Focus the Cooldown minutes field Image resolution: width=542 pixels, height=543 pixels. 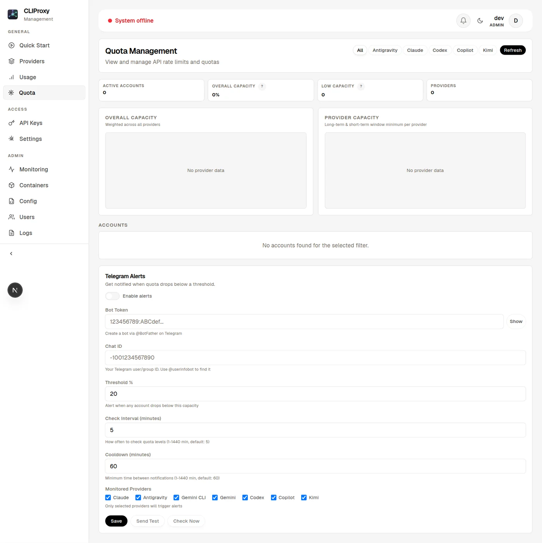tap(316, 466)
